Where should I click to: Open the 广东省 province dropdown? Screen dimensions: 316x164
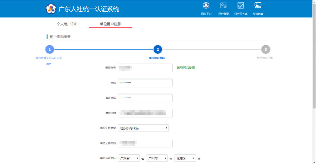tap(129, 158)
